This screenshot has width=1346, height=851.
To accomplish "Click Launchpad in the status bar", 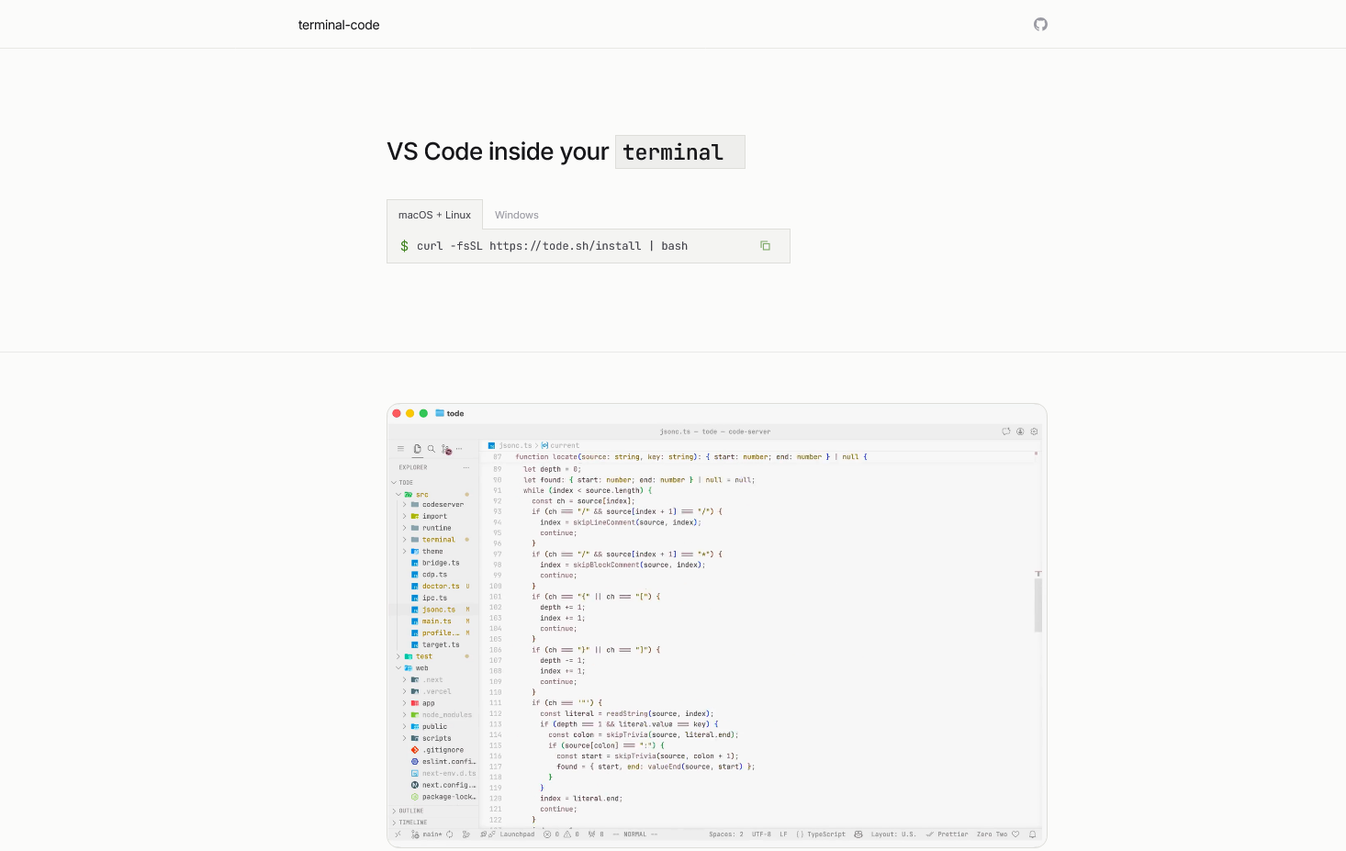I will tap(517, 834).
